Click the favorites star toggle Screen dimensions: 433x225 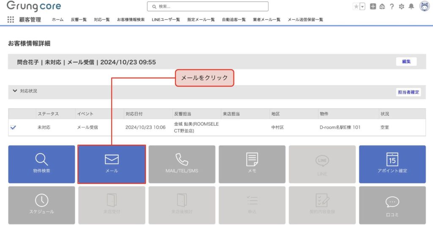[356, 6]
